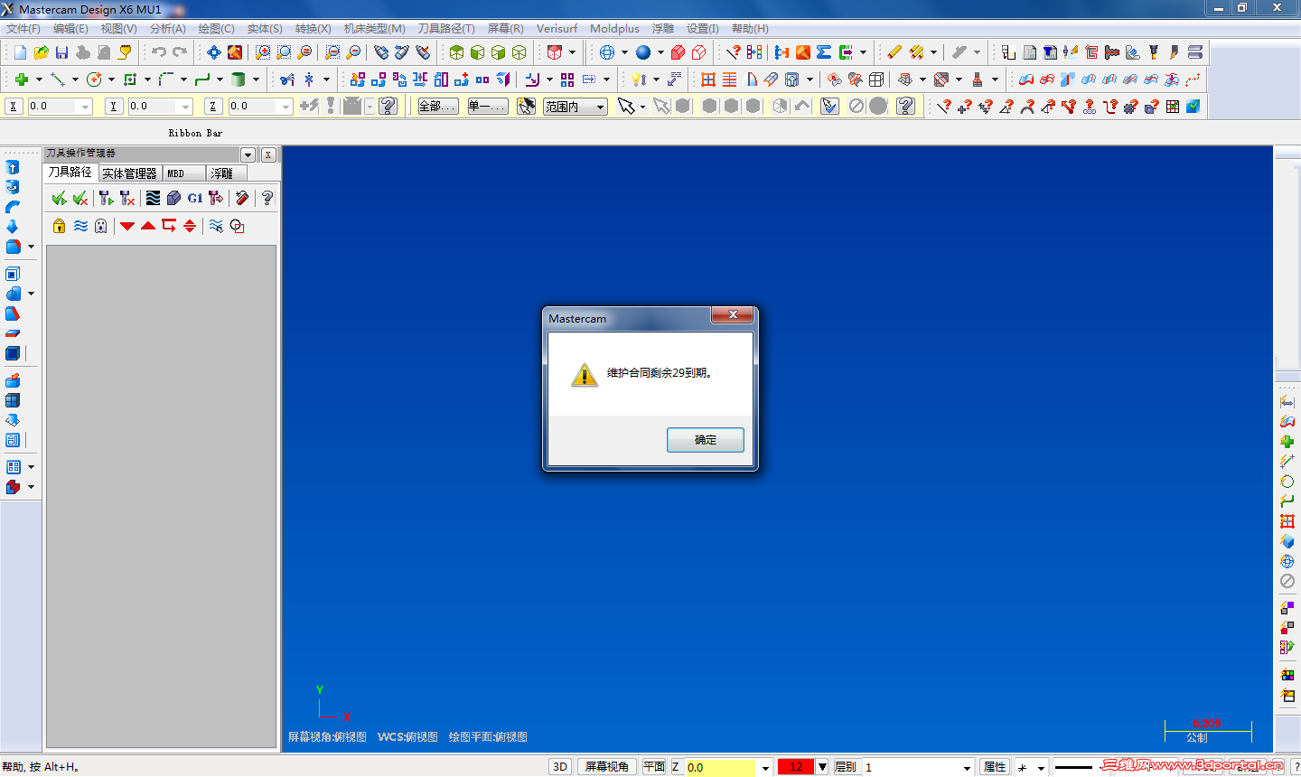
Task: Click the Undo icon on the toolbar
Action: (x=161, y=51)
